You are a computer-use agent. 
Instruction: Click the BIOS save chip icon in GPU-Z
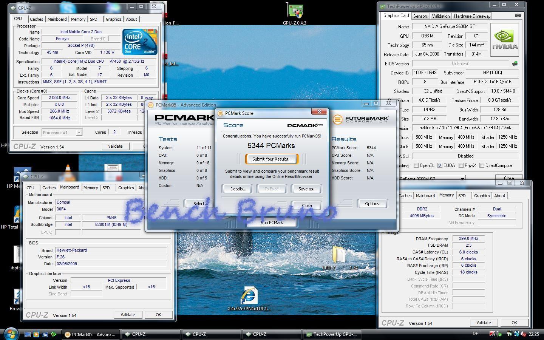[x=515, y=63]
